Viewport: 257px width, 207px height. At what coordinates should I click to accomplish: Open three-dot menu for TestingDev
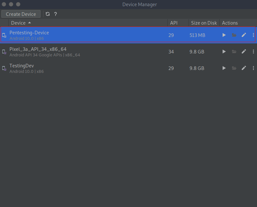[x=253, y=68]
